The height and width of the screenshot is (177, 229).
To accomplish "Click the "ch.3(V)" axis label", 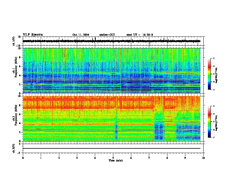I will point(14,149).
